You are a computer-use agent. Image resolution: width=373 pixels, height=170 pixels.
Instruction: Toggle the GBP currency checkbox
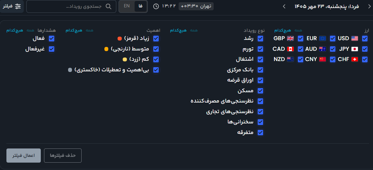(x=301, y=38)
